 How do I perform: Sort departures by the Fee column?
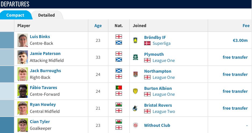click(246, 26)
